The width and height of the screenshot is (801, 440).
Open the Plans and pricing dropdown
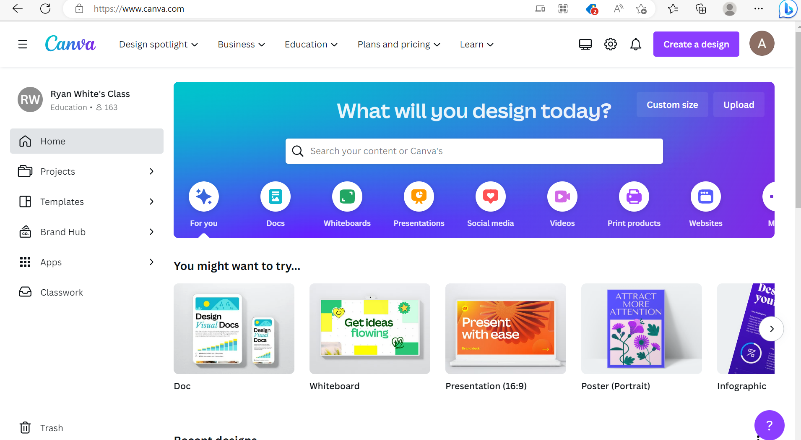click(398, 44)
